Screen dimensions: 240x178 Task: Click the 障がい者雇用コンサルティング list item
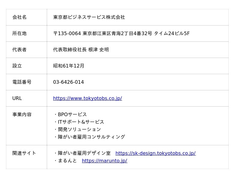point(91,137)
